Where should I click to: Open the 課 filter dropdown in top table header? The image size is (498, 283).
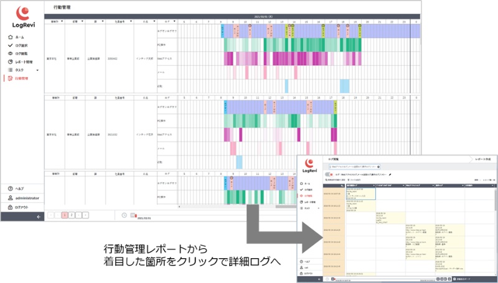[x=103, y=21]
